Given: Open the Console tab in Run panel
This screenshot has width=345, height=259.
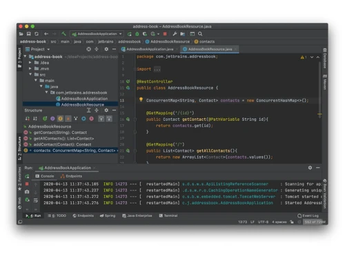Looking at the screenshot, I should (45, 176).
